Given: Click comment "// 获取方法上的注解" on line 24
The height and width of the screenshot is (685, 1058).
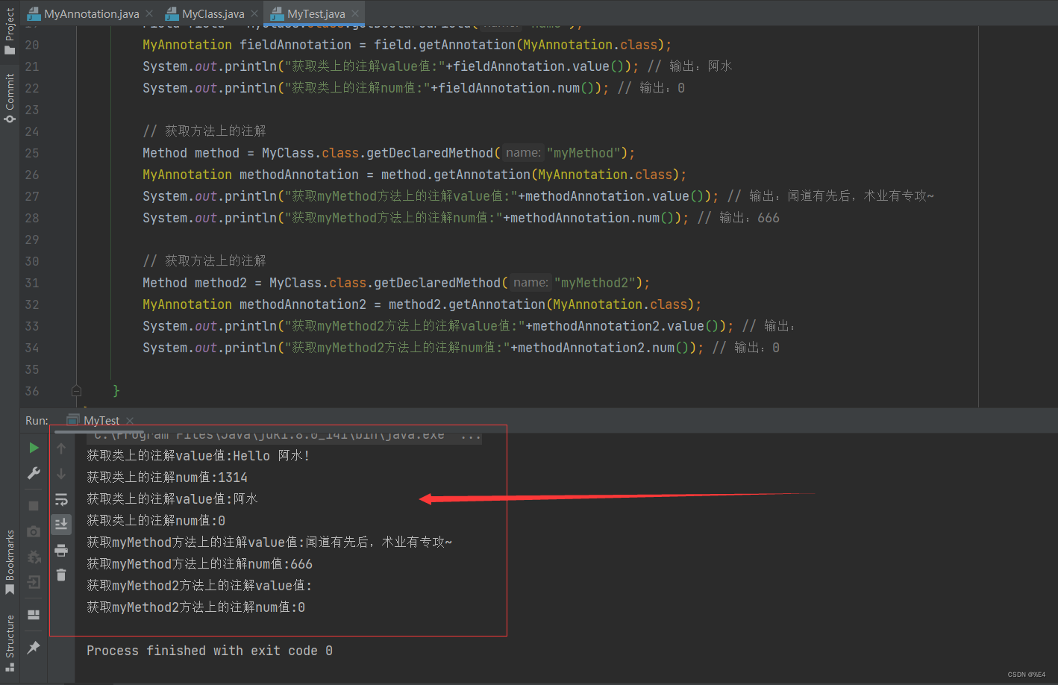Looking at the screenshot, I should [204, 131].
